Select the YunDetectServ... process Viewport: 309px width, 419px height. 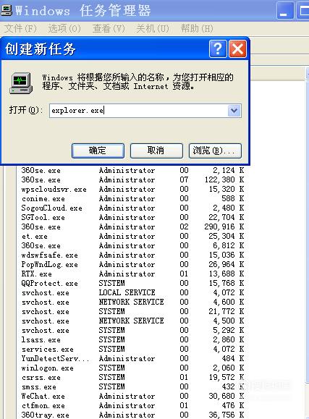click(132, 359)
